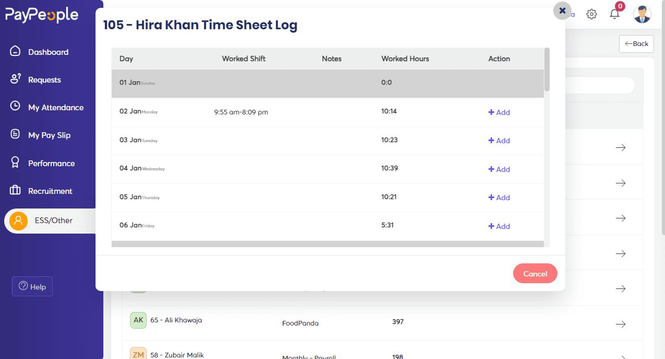Open the settings gear
Image resolution: width=665 pixels, height=359 pixels.
click(x=591, y=14)
